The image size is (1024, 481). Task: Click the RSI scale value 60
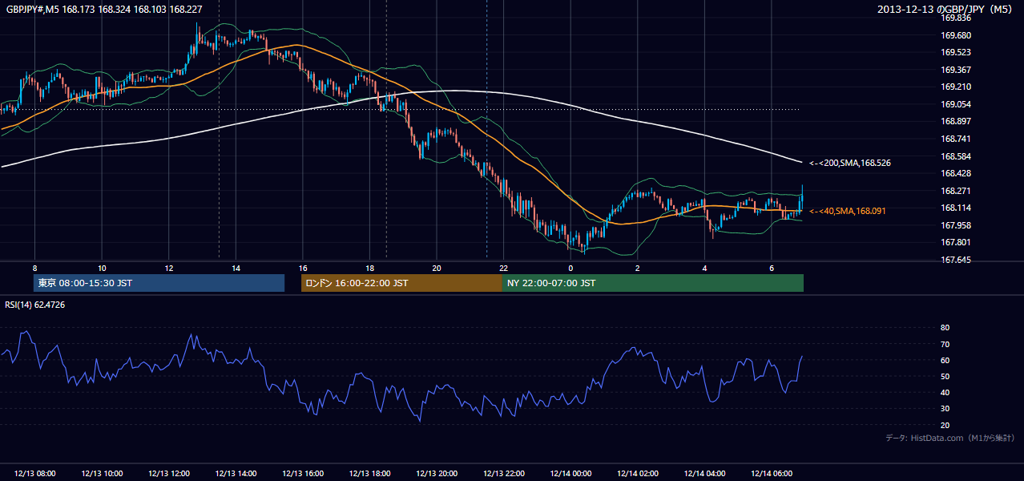click(945, 360)
